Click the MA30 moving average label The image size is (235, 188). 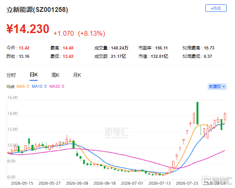pyautogui.click(x=57, y=86)
